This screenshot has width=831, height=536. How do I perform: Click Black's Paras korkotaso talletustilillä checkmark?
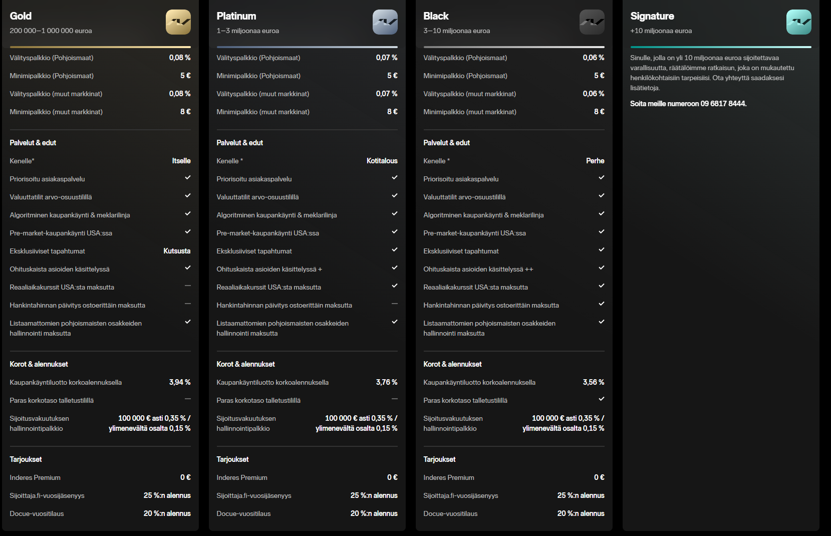point(602,399)
